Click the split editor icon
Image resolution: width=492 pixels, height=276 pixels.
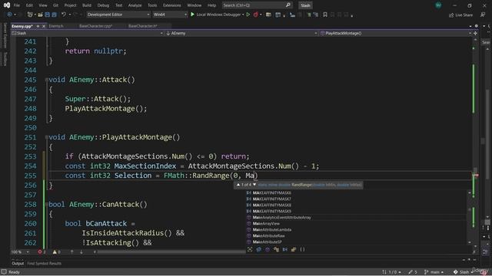click(x=476, y=33)
